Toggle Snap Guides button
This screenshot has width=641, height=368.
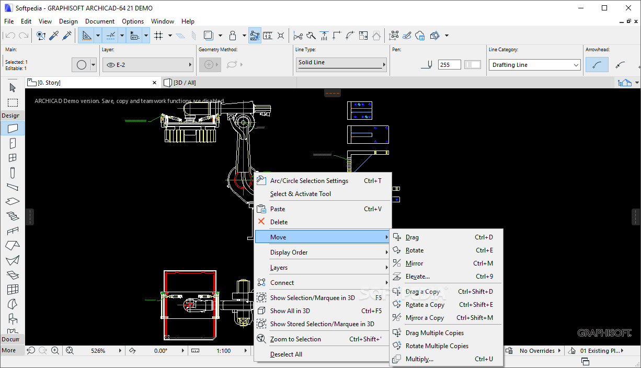(x=110, y=36)
